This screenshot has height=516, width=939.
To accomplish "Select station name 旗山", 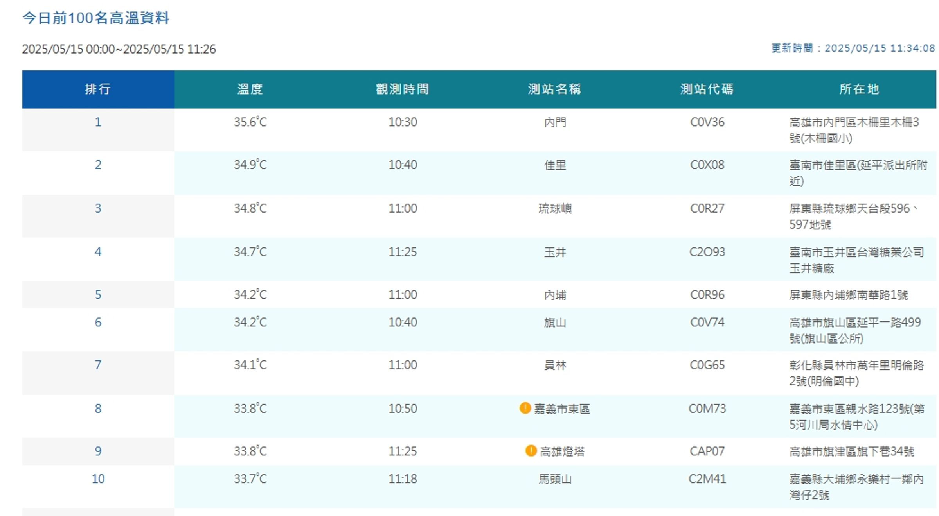I will click(555, 322).
